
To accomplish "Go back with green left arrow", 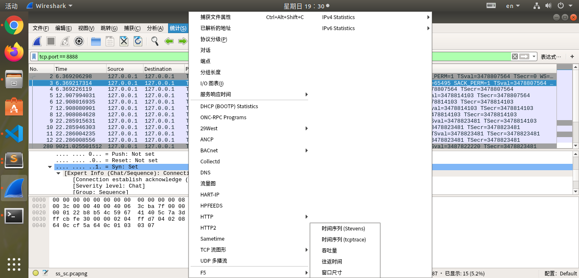I will coord(169,41).
